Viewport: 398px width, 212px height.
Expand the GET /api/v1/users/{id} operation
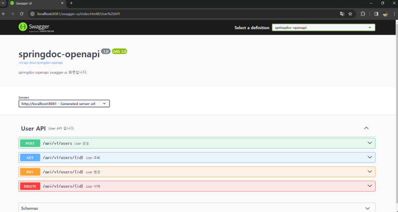pyautogui.click(x=197, y=158)
